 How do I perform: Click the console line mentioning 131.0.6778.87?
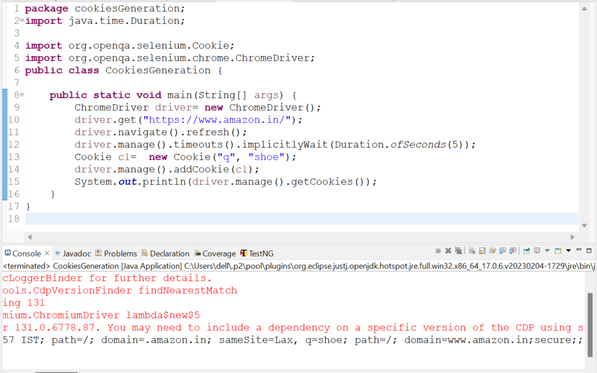pyautogui.click(x=293, y=328)
